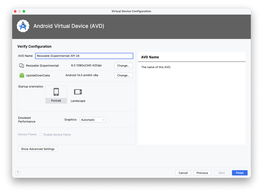This screenshot has width=263, height=194.
Task: Click the green full-screen traffic light button
Action: pyautogui.click(x=24, y=11)
